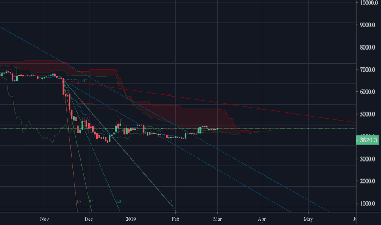Click the 3820.0 current price label
Image resolution: width=381 pixels, height=225 pixels.
[x=368, y=140]
